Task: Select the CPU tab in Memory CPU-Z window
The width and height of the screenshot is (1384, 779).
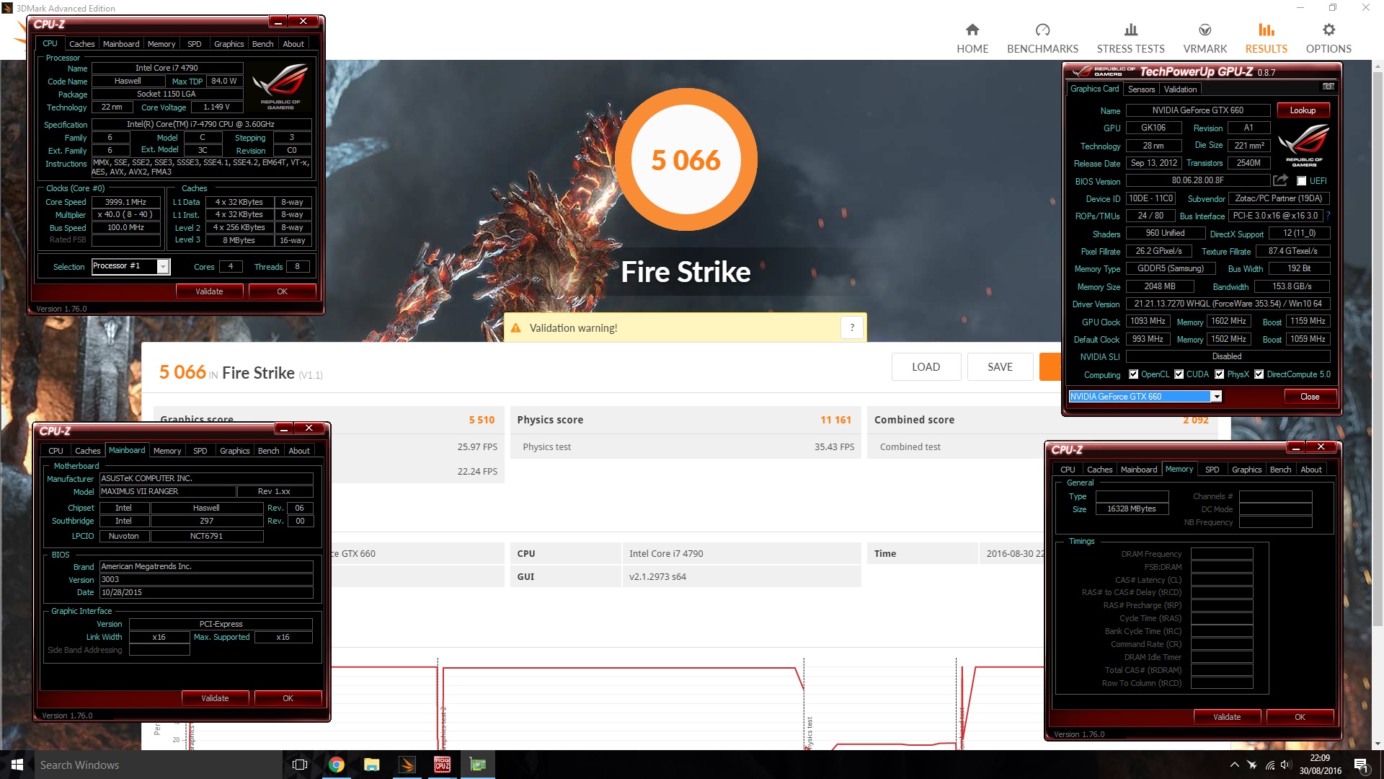Action: (x=1068, y=470)
